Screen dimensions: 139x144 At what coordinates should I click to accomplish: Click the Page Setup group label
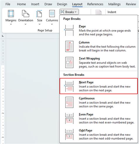coord(45,30)
